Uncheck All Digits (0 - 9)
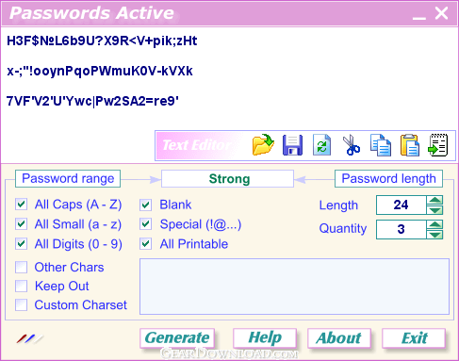The image size is (459, 361). pyautogui.click(x=21, y=243)
